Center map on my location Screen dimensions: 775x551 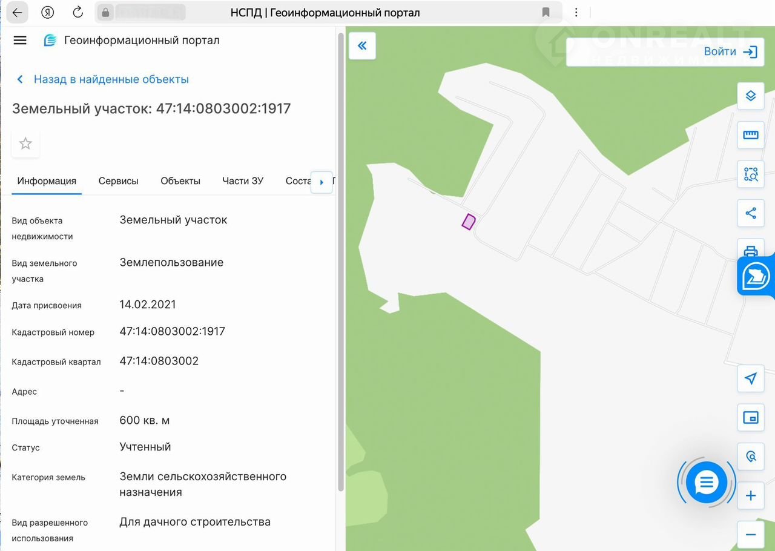coord(750,378)
